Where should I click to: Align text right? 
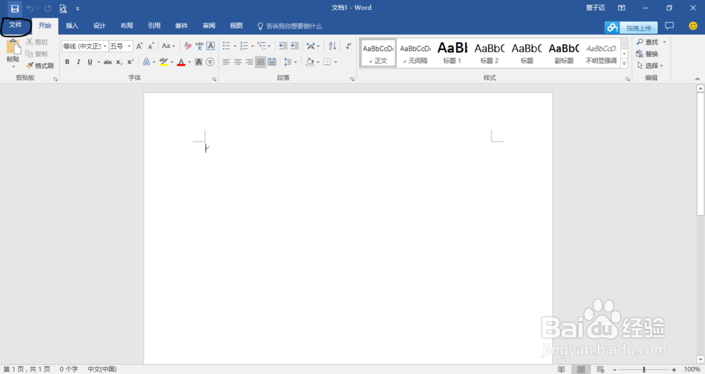tap(249, 62)
